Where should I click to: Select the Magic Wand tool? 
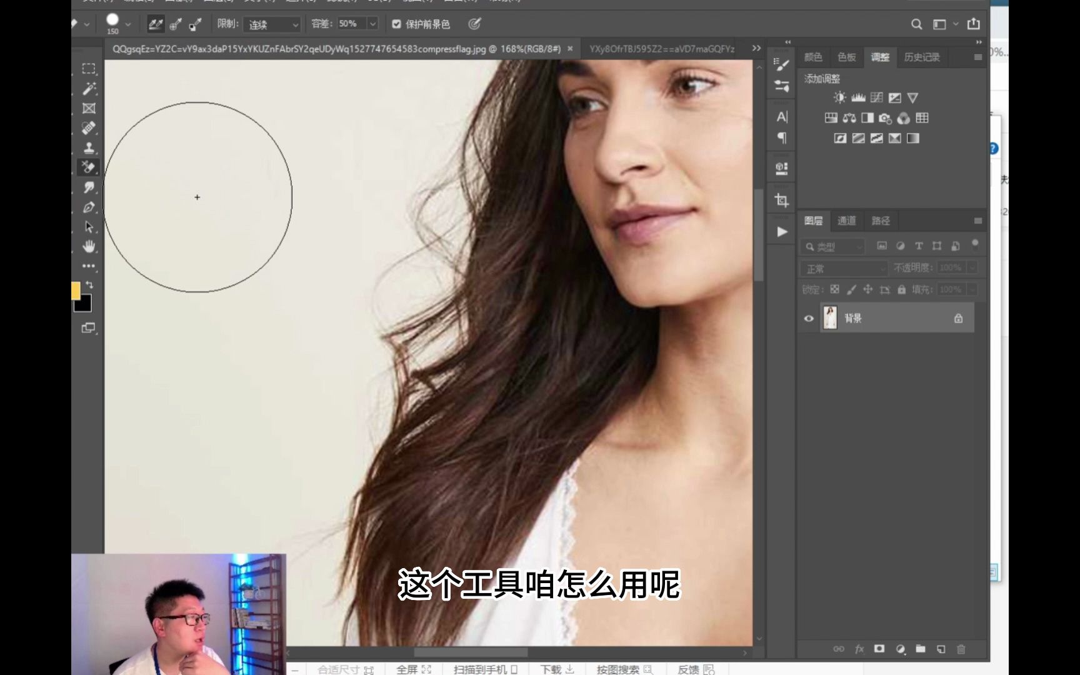pos(89,89)
